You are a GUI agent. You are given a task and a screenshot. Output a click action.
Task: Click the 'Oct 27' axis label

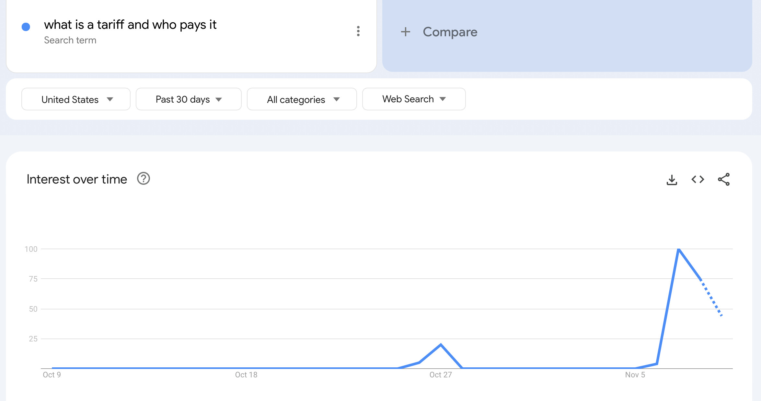441,375
